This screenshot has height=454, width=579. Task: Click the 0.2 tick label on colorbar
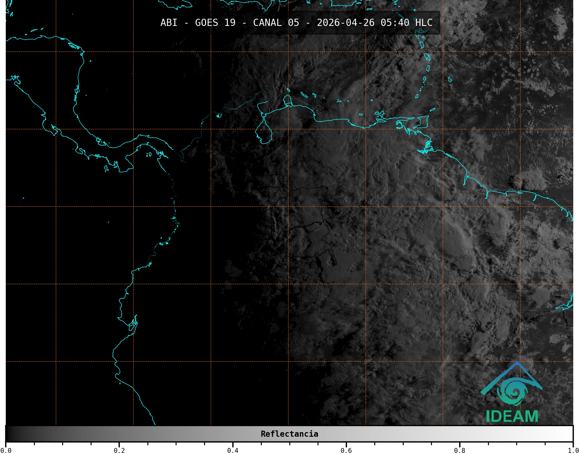pyautogui.click(x=119, y=451)
